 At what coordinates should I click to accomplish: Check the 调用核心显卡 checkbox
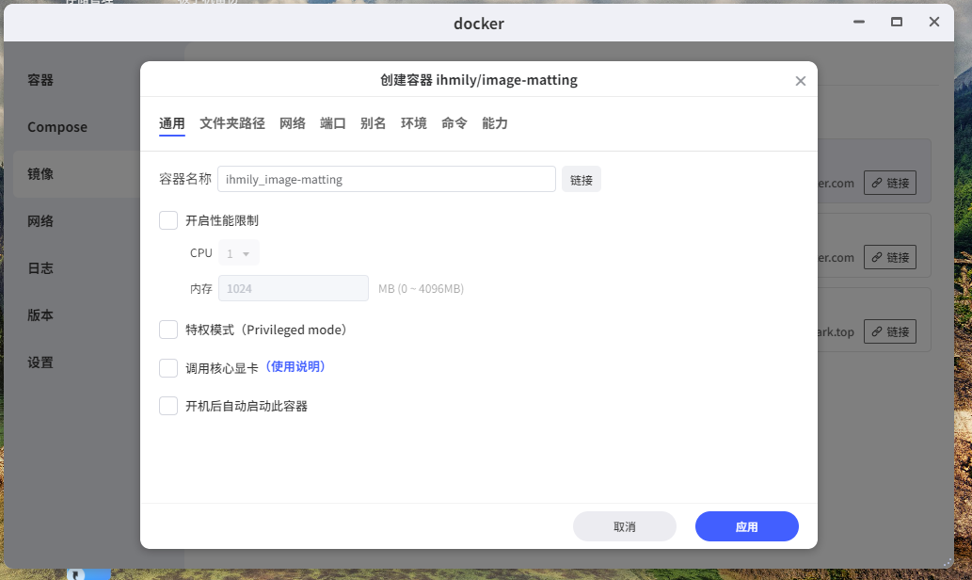pos(168,368)
